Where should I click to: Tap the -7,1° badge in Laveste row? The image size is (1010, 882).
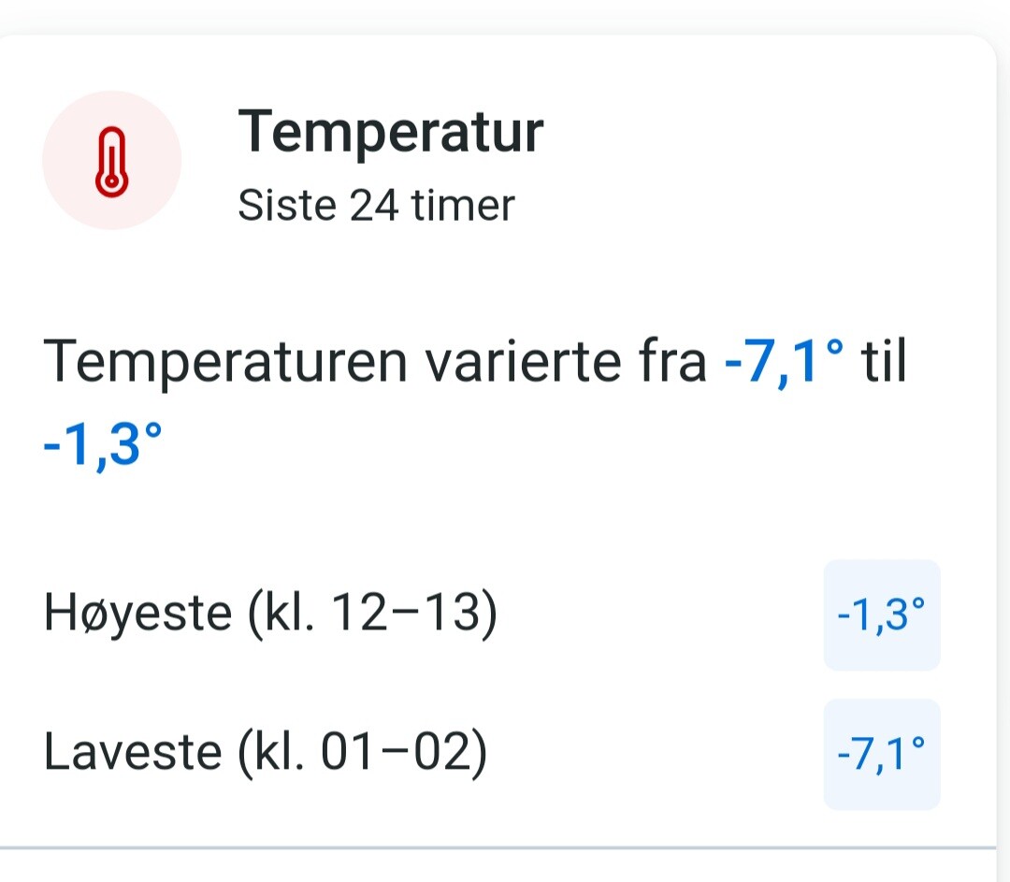point(882,755)
